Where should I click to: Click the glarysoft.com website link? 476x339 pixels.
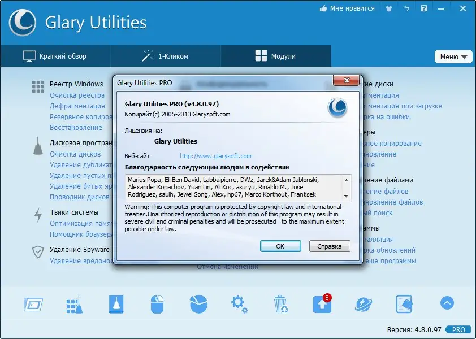(x=215, y=156)
